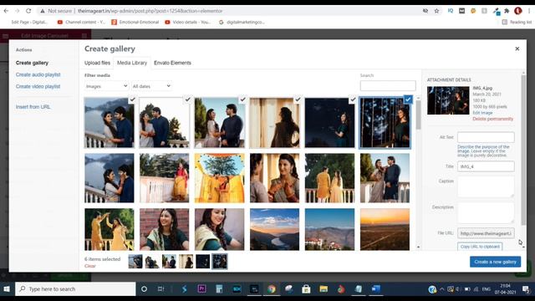Click the Delete permanently link
This screenshot has height=301, width=535.
(492, 119)
